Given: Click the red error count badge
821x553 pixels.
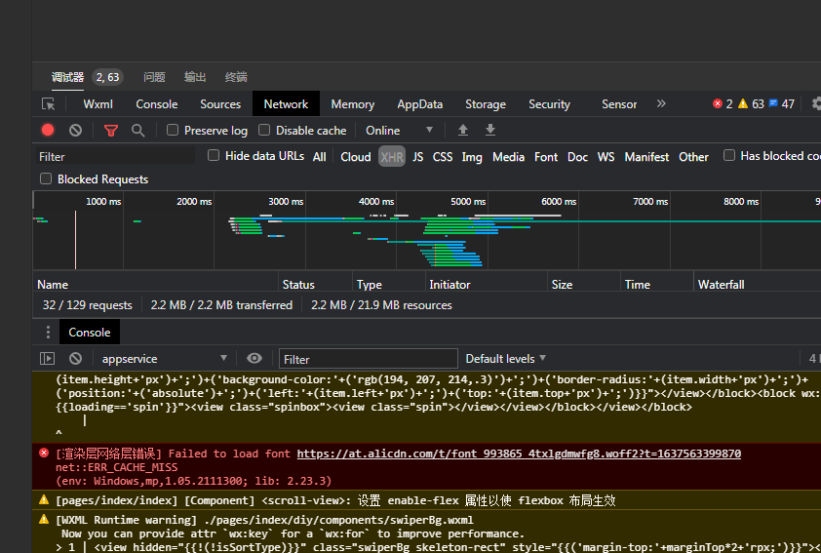Looking at the screenshot, I should [723, 103].
